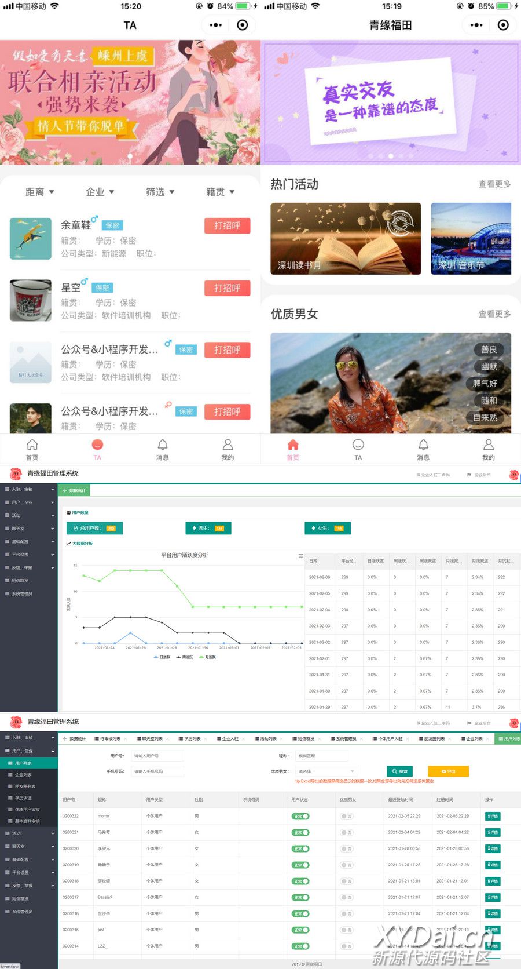Viewport: 521px width, 969px height.
Task: Enable the 优质男女 switch for 马秀琴
Action: pos(347,832)
